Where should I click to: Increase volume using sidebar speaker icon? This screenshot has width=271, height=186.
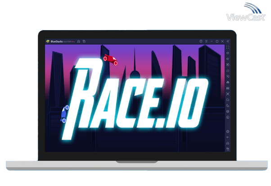[x=228, y=53]
